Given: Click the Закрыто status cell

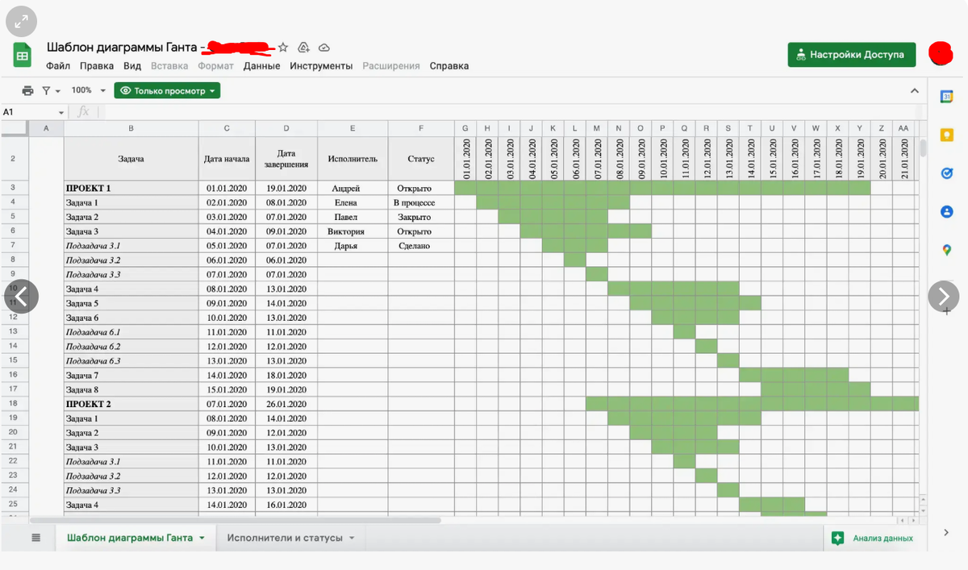Looking at the screenshot, I should click(421, 217).
